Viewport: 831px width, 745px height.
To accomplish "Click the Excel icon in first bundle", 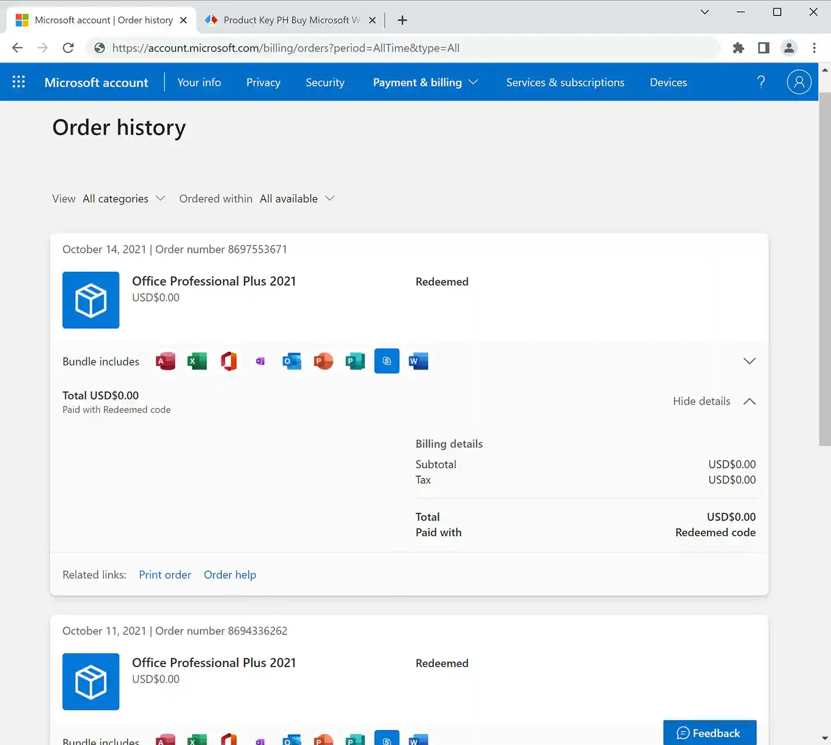I will pos(197,361).
